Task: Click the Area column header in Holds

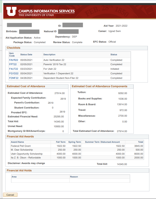Action: pos(14,177)
